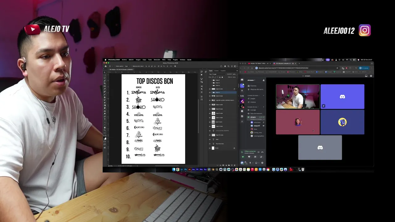Select the Clone Stamp tool

pyautogui.click(x=105, y=97)
